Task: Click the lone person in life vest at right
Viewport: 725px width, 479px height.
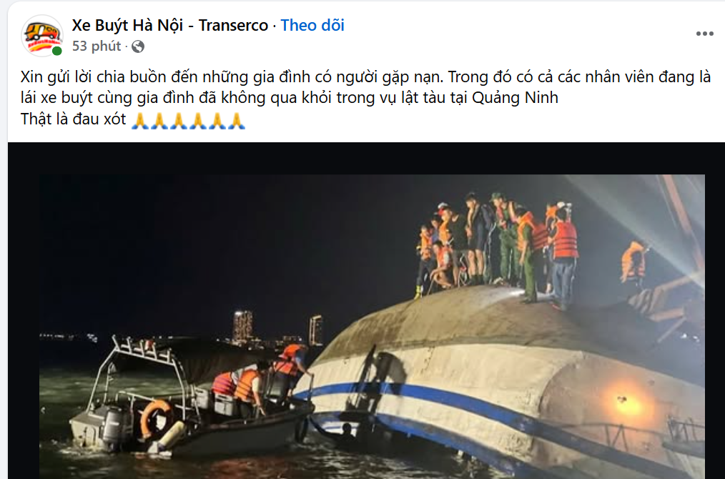Action: pos(633,262)
